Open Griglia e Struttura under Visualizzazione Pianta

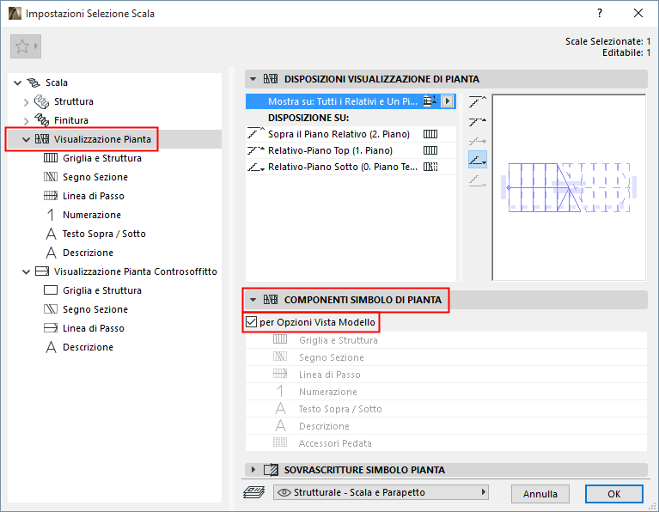point(102,158)
